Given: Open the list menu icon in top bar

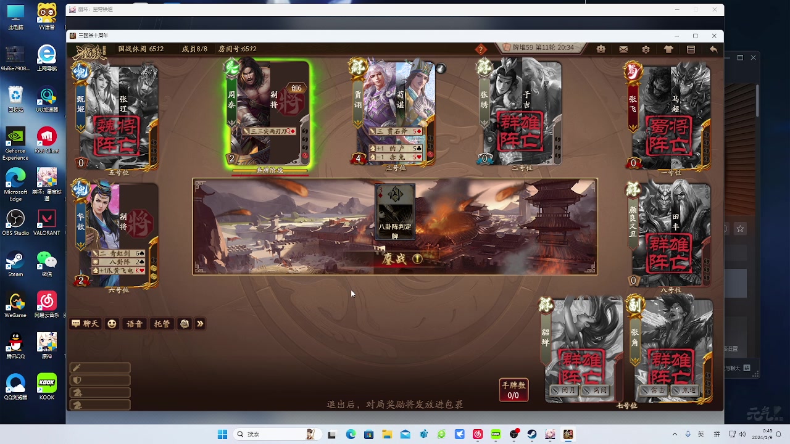Looking at the screenshot, I should pos(691,49).
